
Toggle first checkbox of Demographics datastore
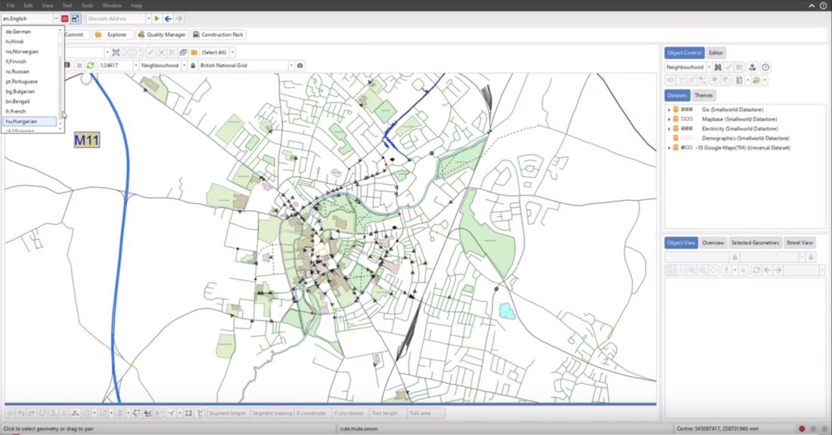coord(683,138)
